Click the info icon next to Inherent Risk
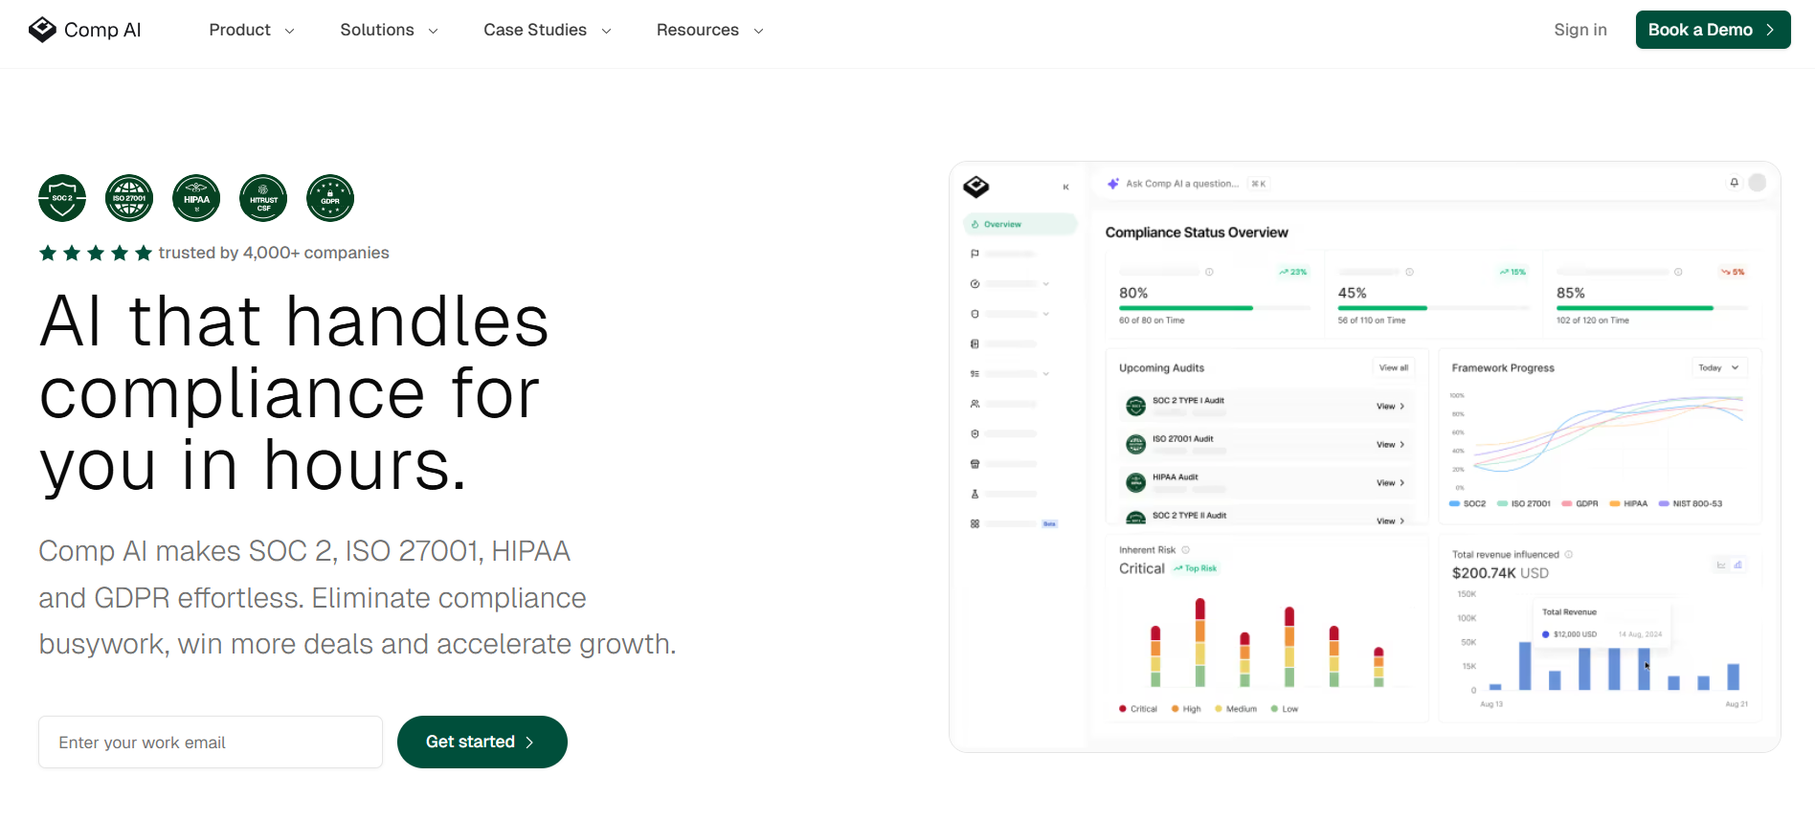The height and width of the screenshot is (820, 1815). click(x=1185, y=550)
